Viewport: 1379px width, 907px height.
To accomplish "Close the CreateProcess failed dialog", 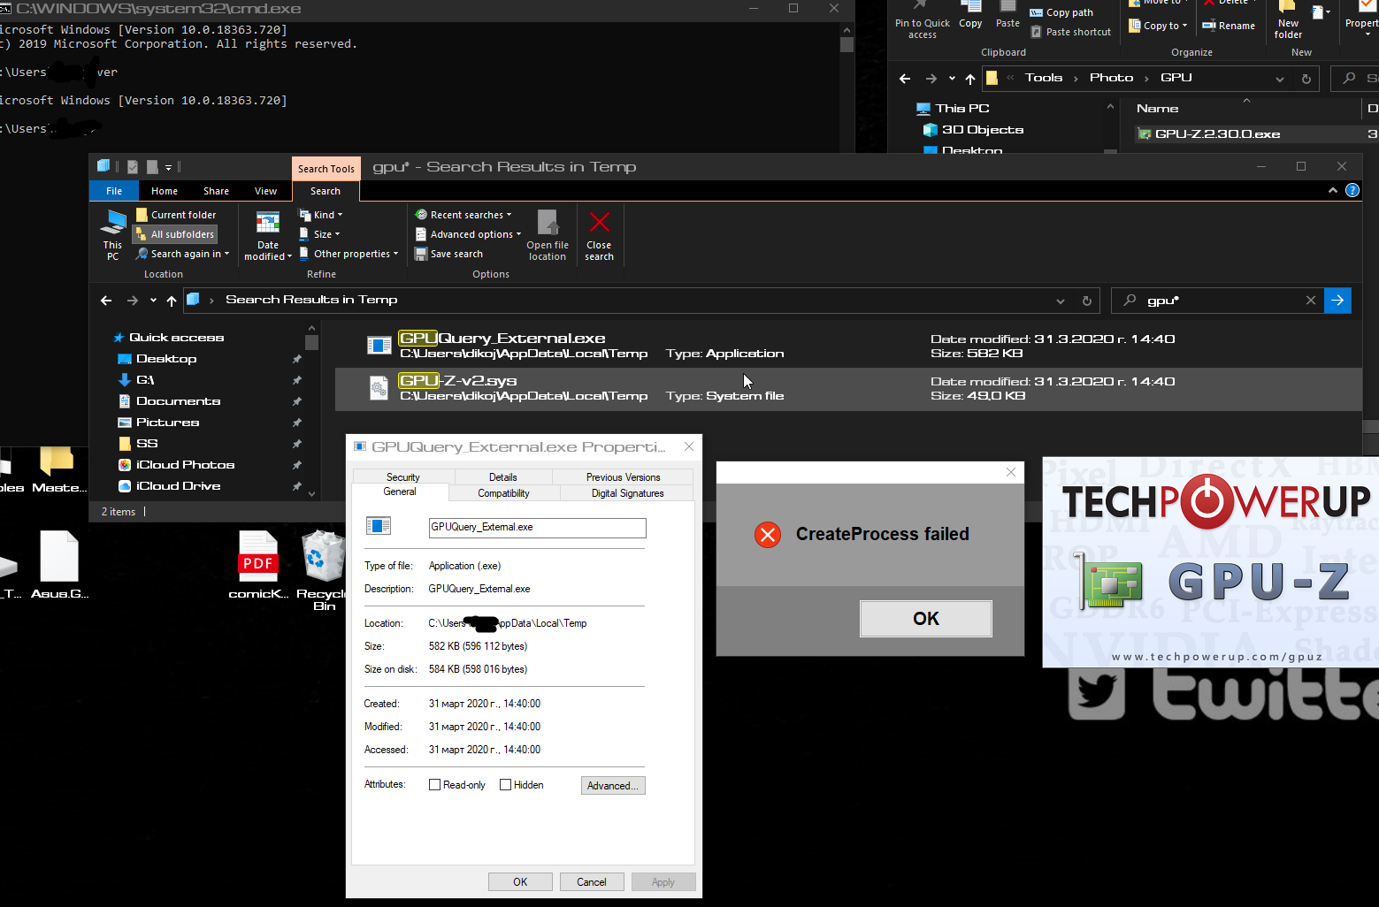I will coord(1011,472).
